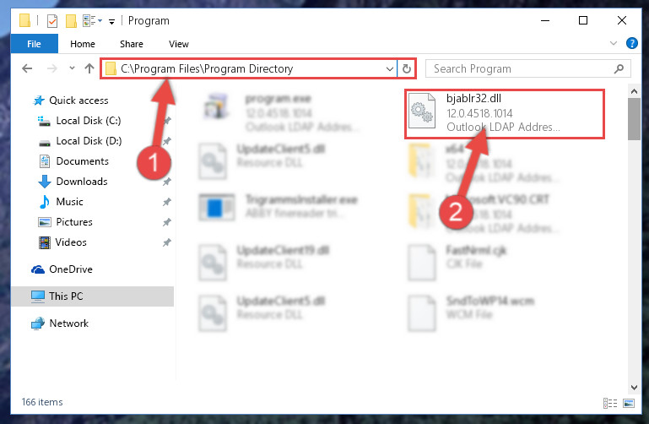
Task: Click the New folder icon in quick toolbar
Action: click(71, 21)
